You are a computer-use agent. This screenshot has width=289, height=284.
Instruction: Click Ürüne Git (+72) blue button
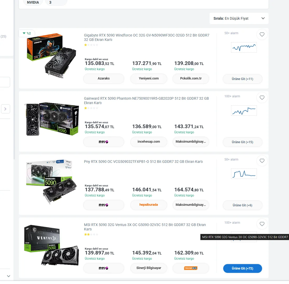[x=242, y=268]
